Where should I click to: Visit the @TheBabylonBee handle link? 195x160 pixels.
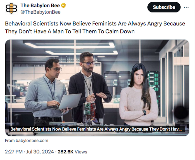[40, 12]
